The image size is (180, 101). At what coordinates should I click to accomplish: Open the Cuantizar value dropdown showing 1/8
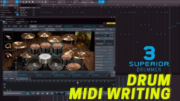coord(77,3)
